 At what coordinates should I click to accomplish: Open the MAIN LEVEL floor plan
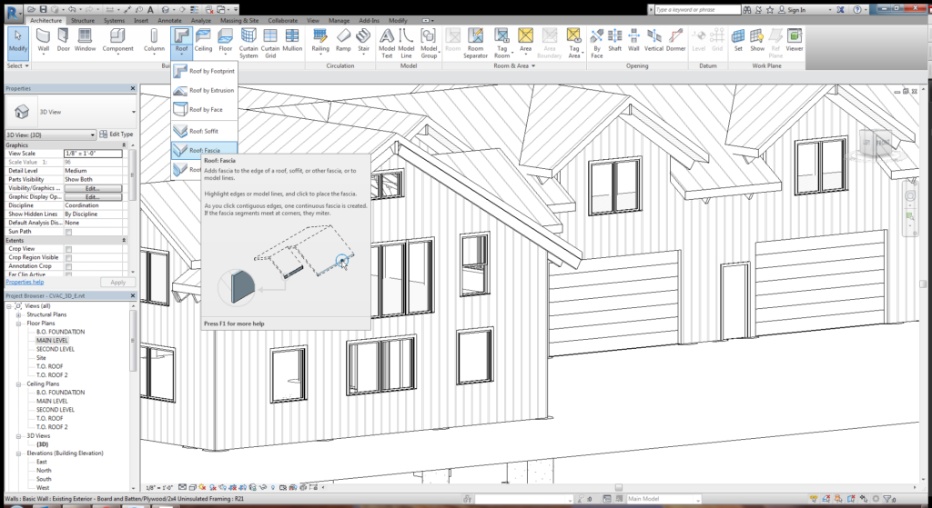[x=52, y=341]
